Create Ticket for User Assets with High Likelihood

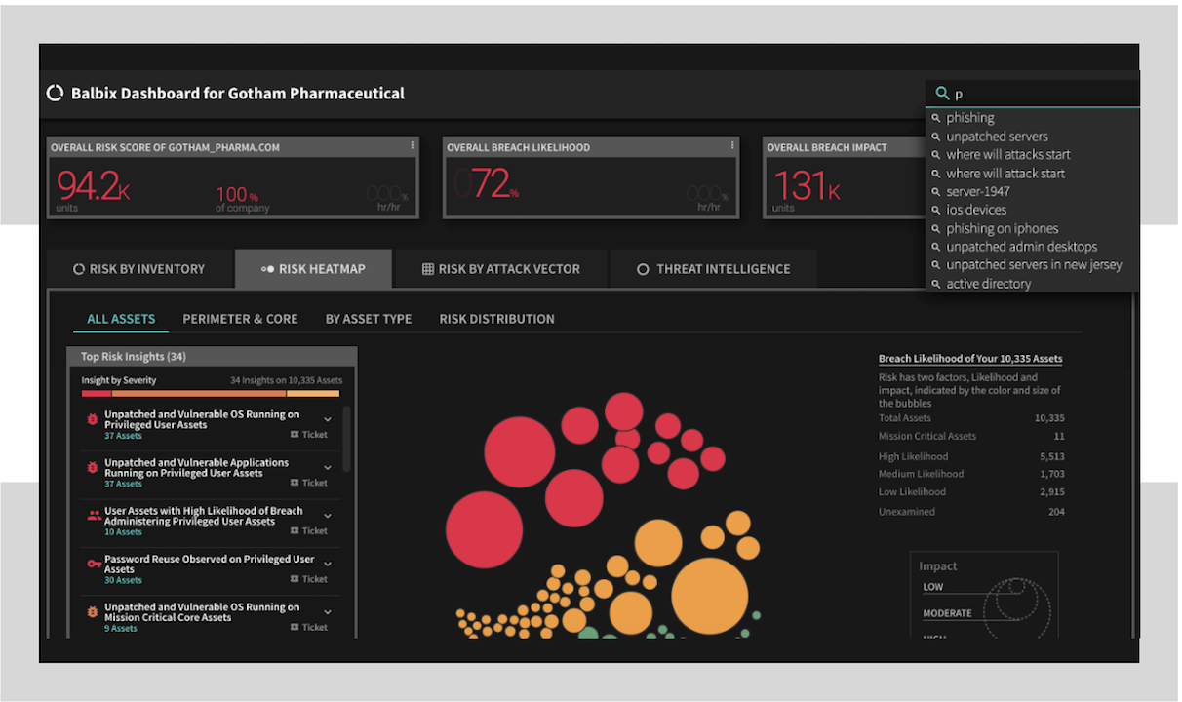pos(309,531)
